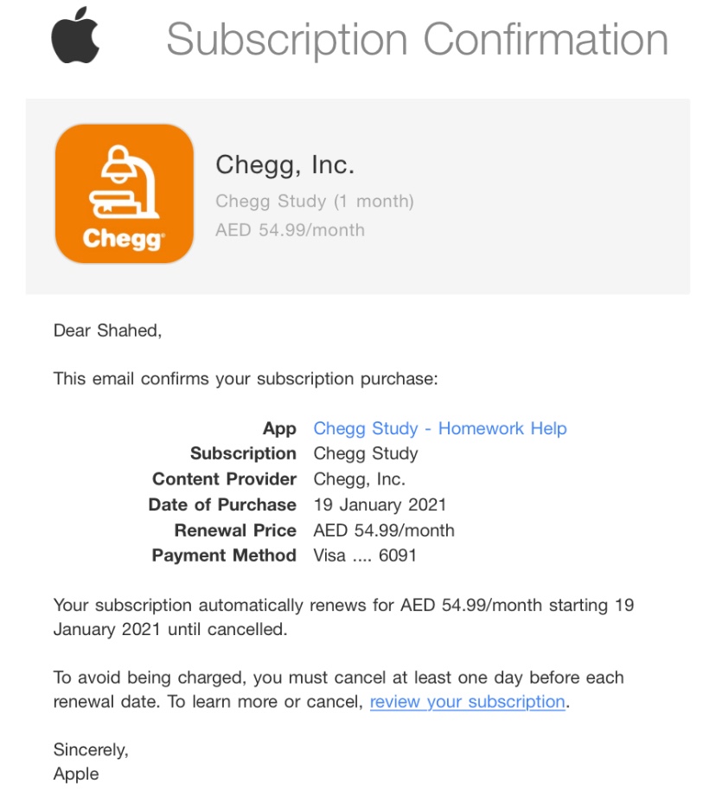Viewport: 716px width, 790px height.
Task: Open the review your subscription link
Action: [x=467, y=702]
